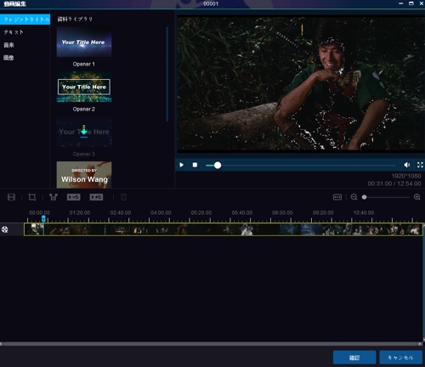
Task: Open the 音楽 tab
Action: (x=8, y=45)
